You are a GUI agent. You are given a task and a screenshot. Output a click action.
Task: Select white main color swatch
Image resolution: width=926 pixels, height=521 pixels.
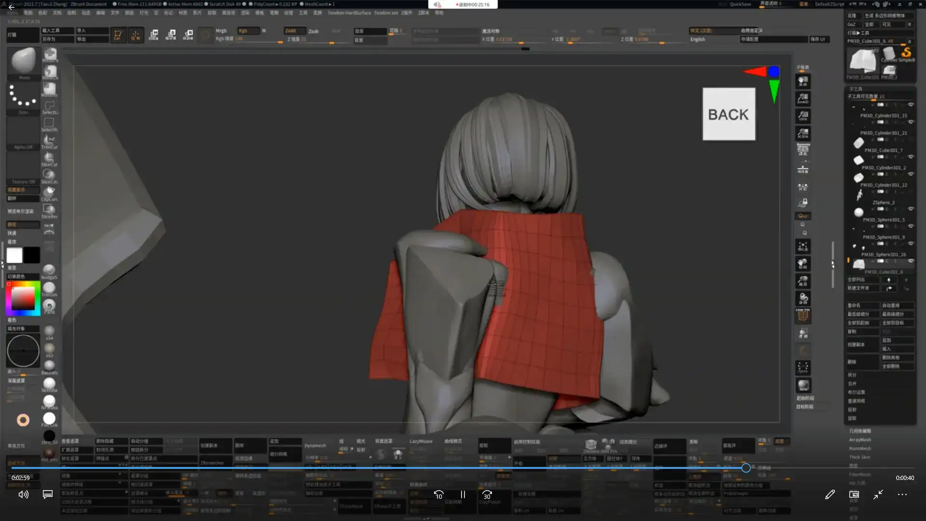pos(14,255)
